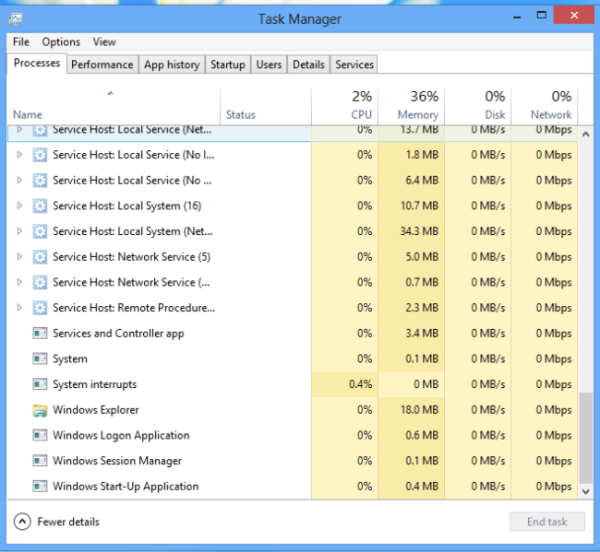The image size is (600, 552).
Task: Click icon of Services and Controller app
Action: point(40,334)
